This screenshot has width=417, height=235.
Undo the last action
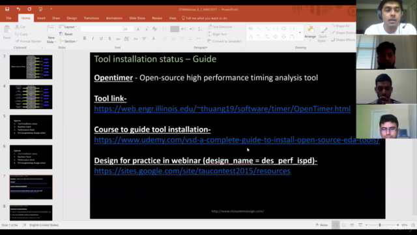(18, 9)
